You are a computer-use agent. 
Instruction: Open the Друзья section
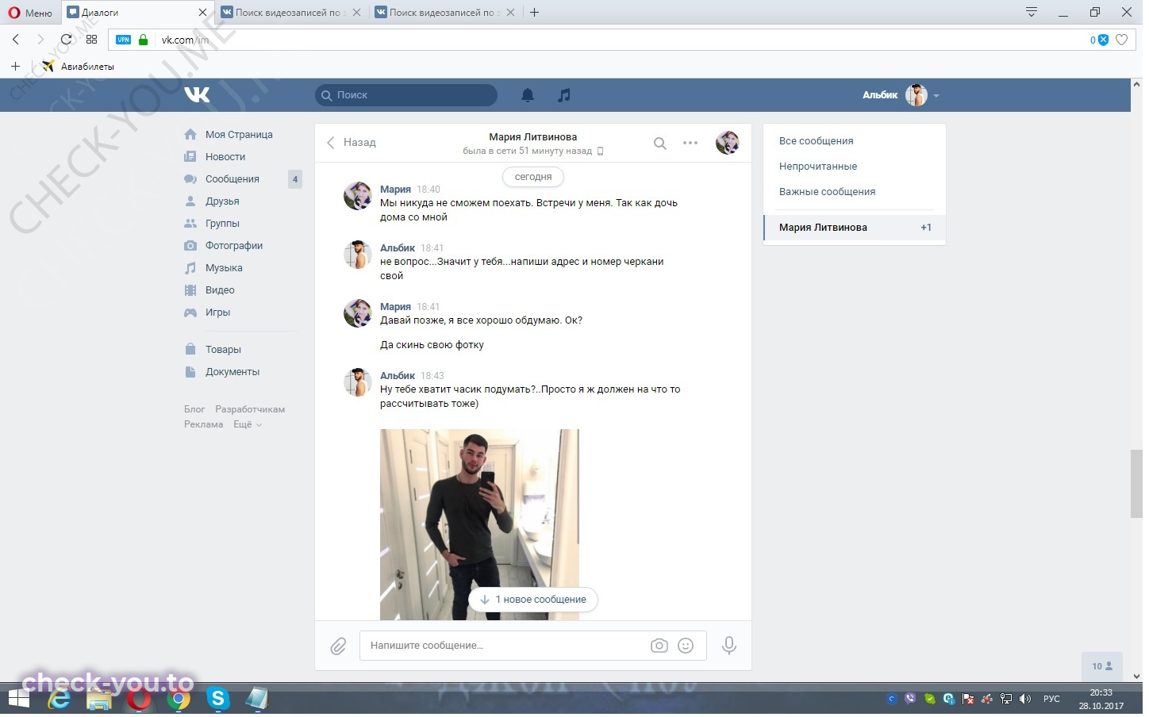(222, 201)
